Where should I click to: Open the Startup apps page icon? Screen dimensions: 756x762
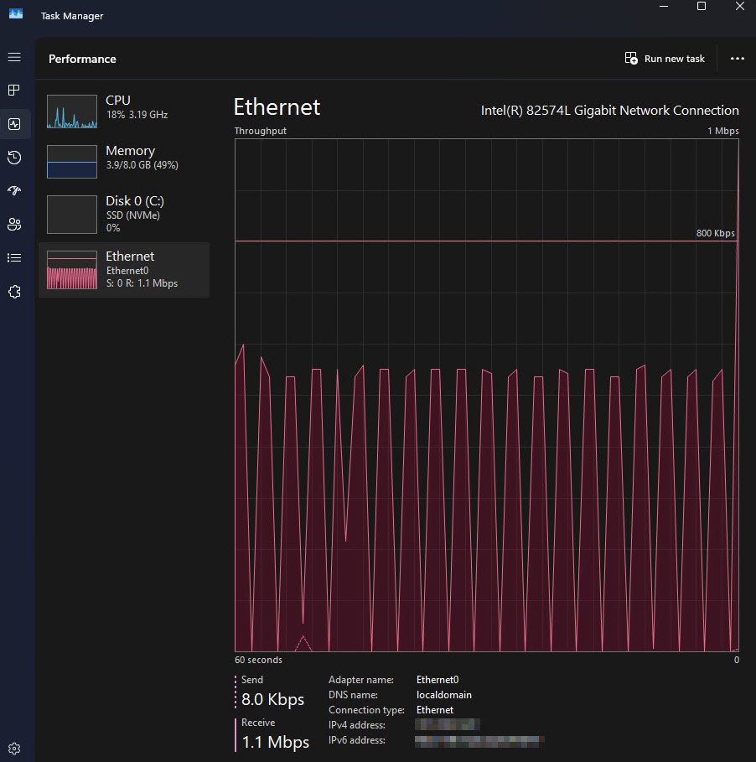[x=14, y=191]
